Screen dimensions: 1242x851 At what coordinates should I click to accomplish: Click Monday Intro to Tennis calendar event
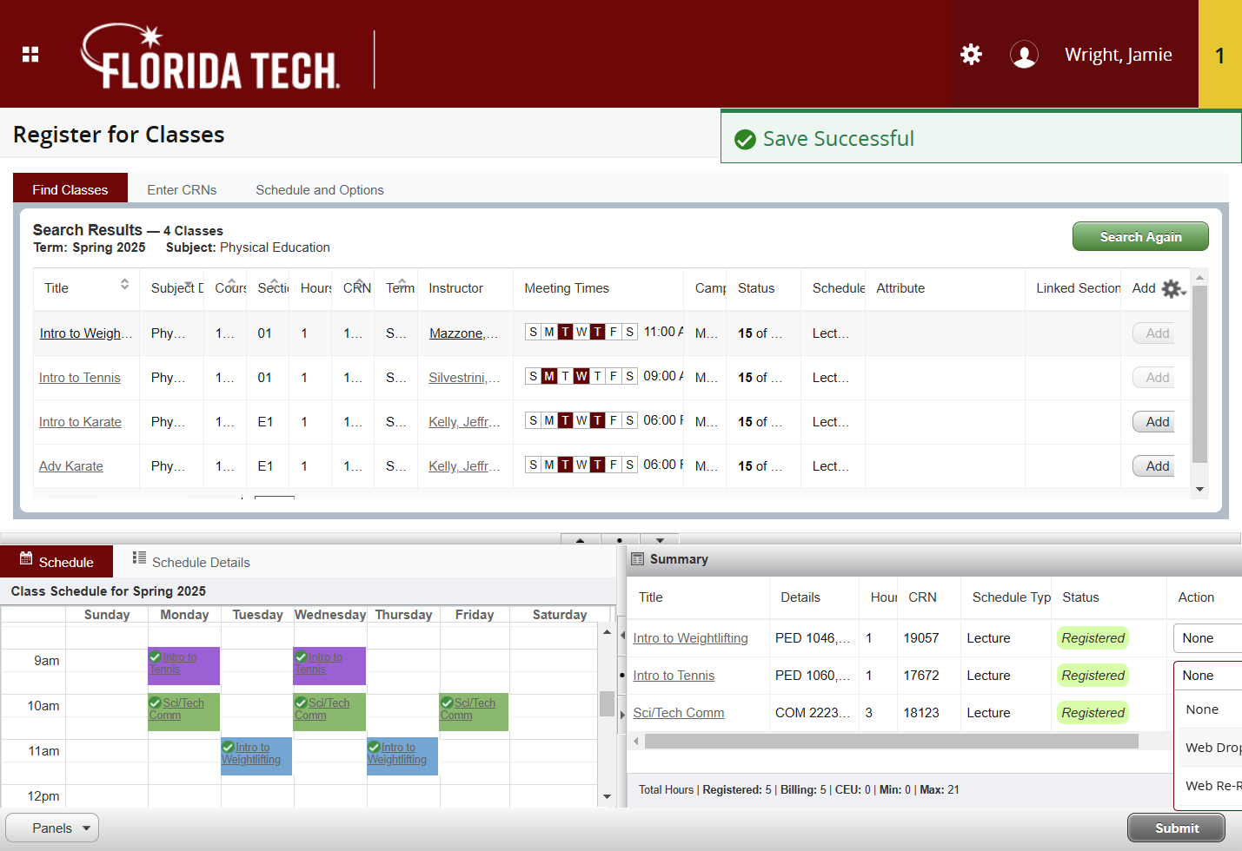[x=183, y=666]
